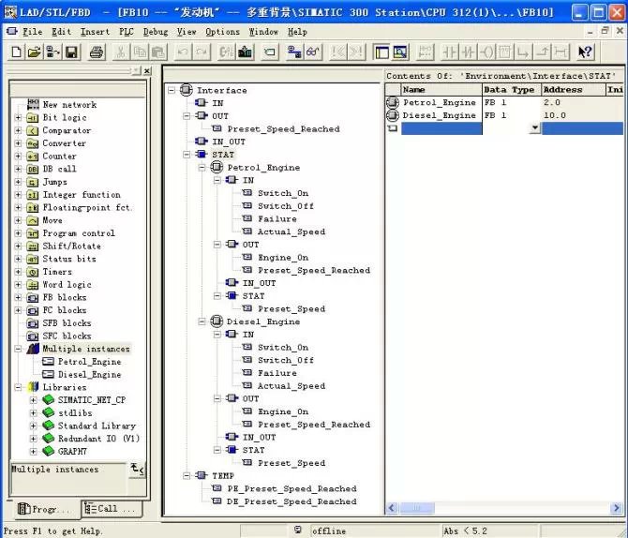Viewport: 628px width, 538px height.
Task: Select the New network catalog item
Action: 69,105
